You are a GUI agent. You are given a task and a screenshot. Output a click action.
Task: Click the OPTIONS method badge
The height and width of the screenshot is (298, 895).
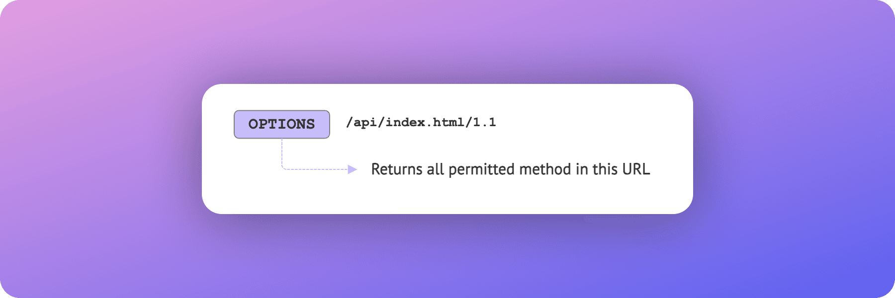pyautogui.click(x=281, y=124)
